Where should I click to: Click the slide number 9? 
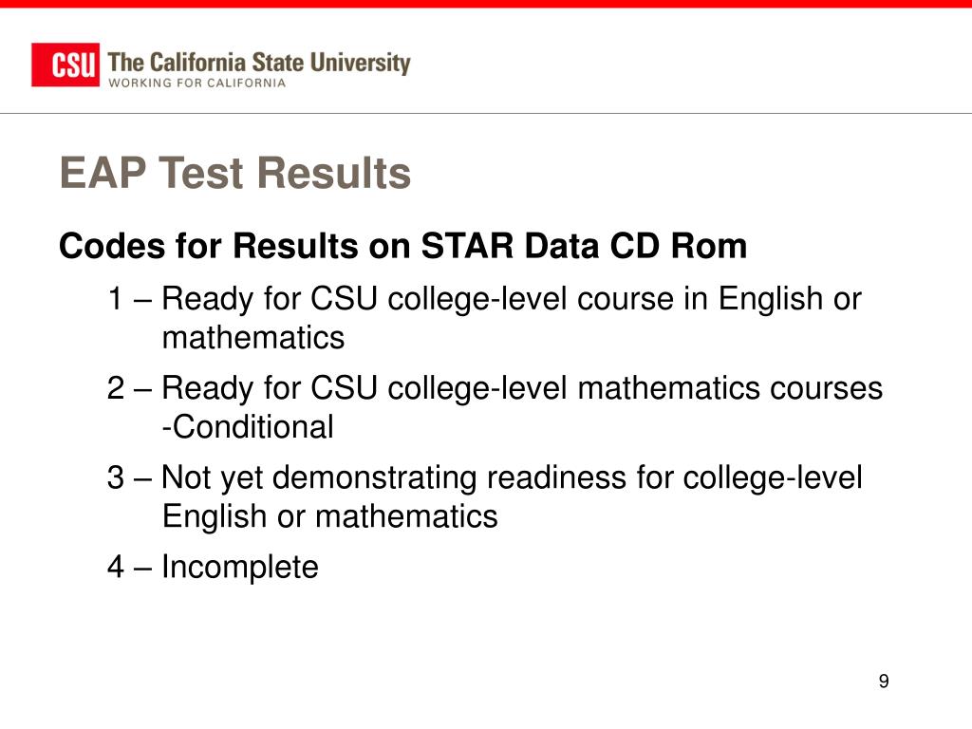[x=884, y=682]
